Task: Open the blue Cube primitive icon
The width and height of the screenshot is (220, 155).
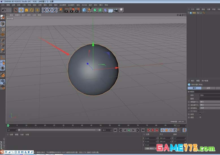Action: [84, 10]
